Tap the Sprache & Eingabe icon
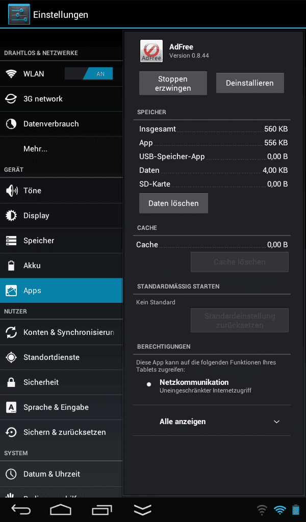The width and height of the screenshot is (306, 522). click(11, 407)
